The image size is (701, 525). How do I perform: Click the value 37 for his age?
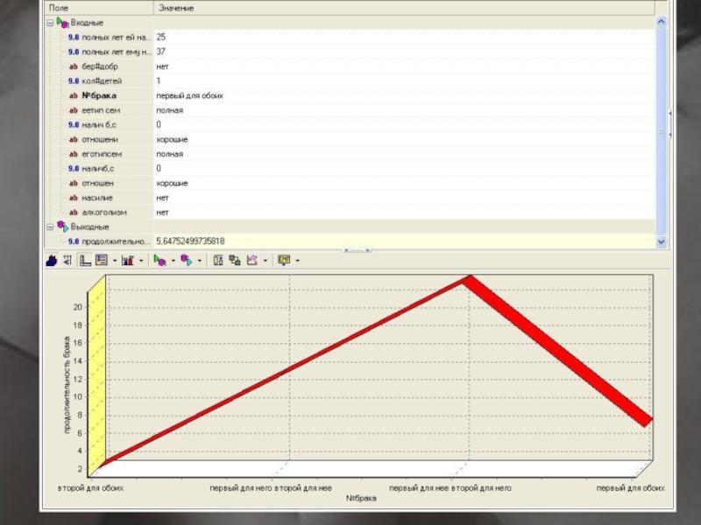(x=161, y=52)
